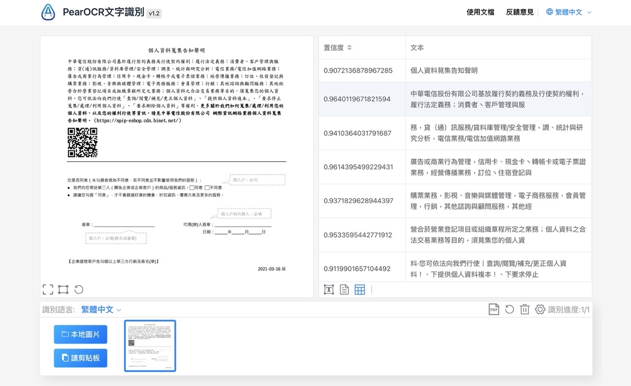Select row starting 購票業務

(x=498, y=201)
